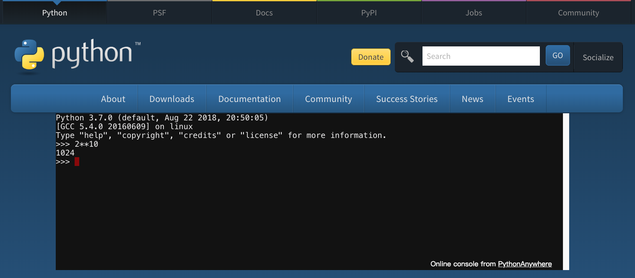Open the Community top tab
Screen dimensions: 635x278
click(x=578, y=13)
